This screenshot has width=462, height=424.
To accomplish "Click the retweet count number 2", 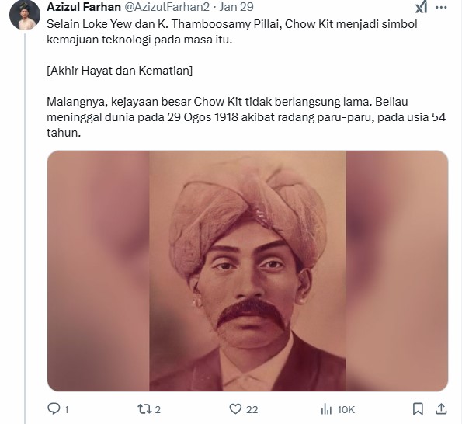I will [x=158, y=409].
